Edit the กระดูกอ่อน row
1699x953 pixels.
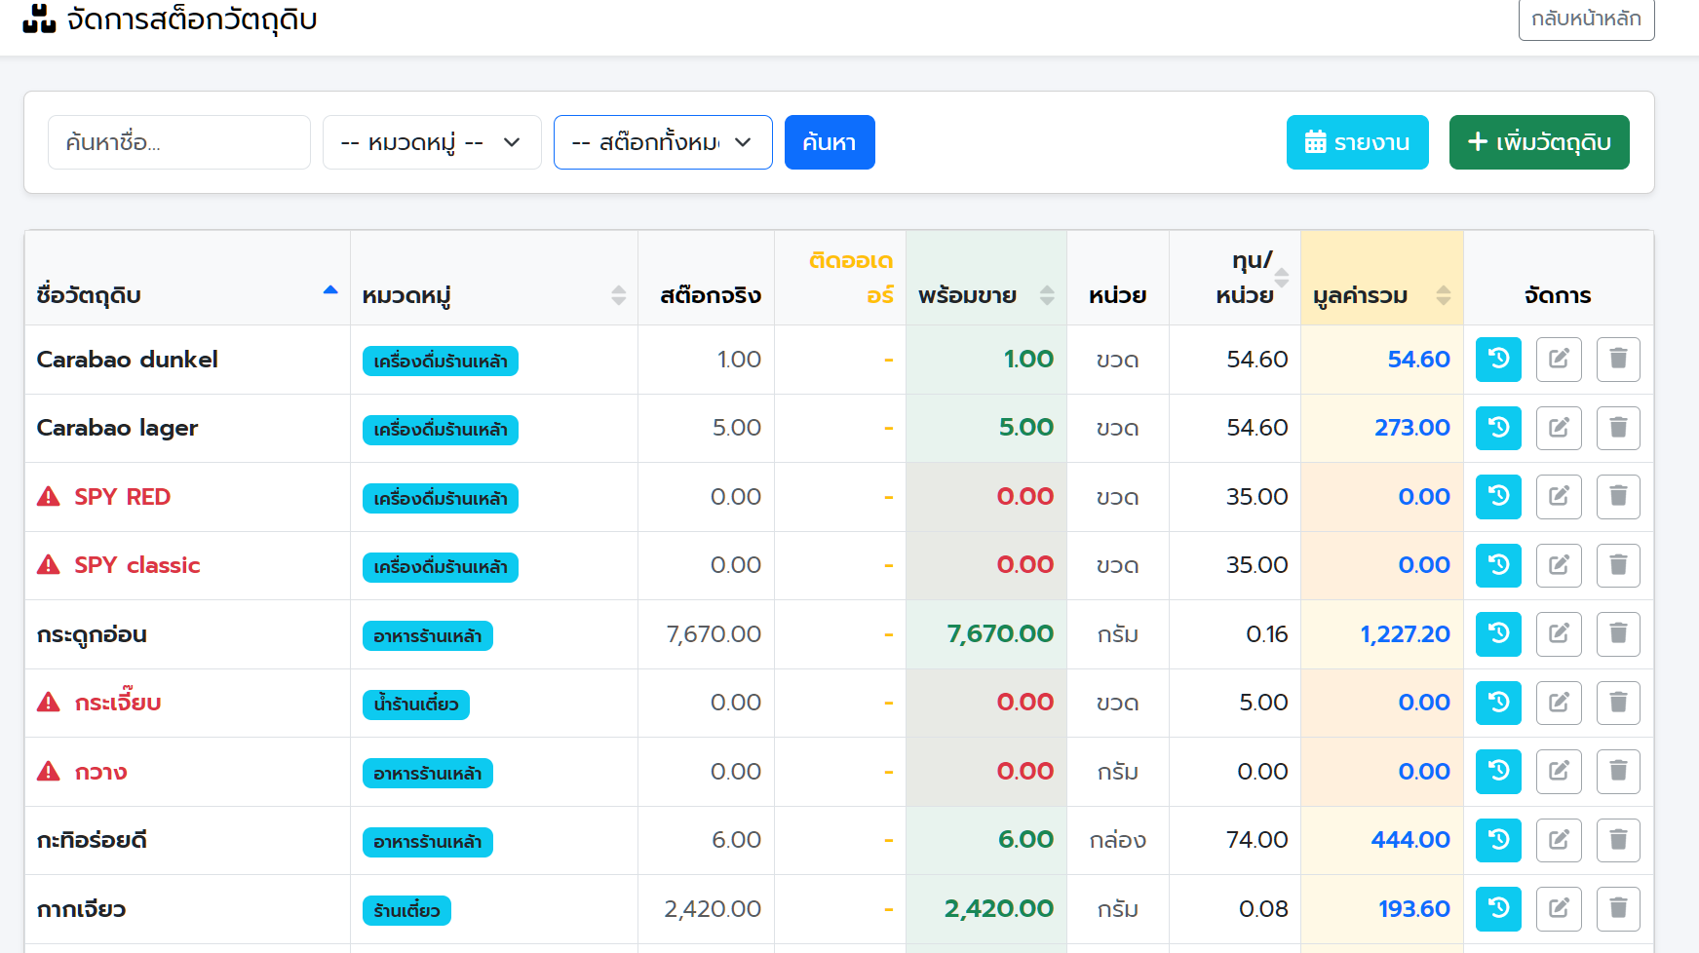(1559, 634)
